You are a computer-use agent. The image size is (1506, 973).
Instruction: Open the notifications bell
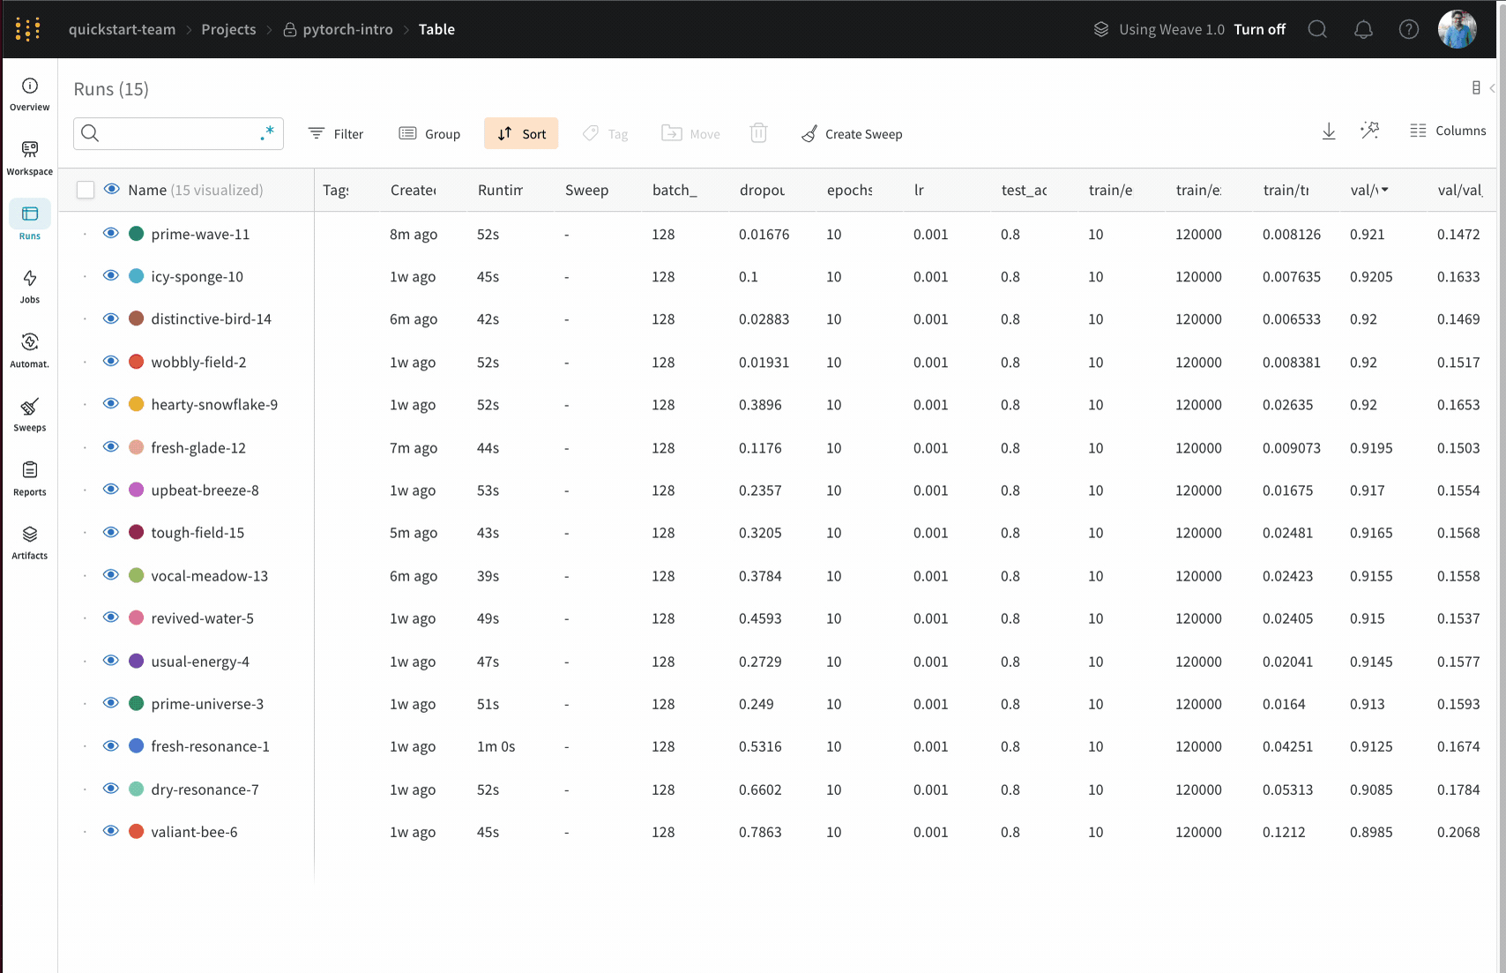(1363, 29)
